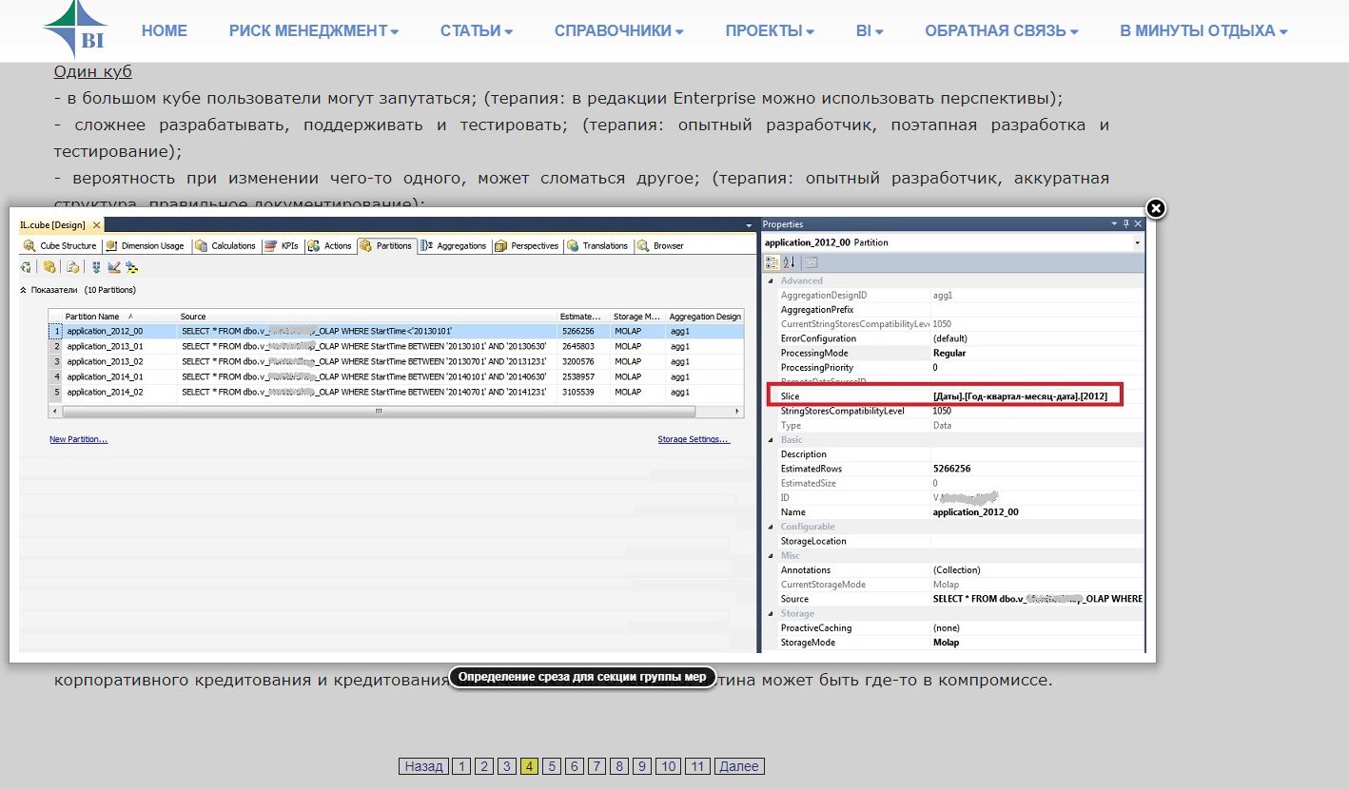Viewport: 1349px width, 790px height.
Task: Click the New Partition... link
Action: [79, 440]
